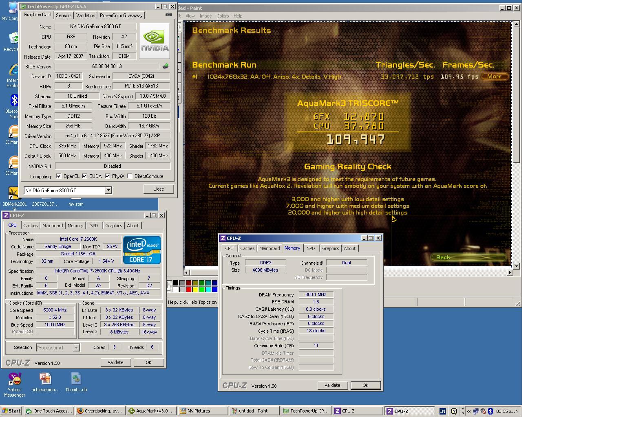
Task: Click the Back button in AquaMark results
Action: [x=468, y=257]
